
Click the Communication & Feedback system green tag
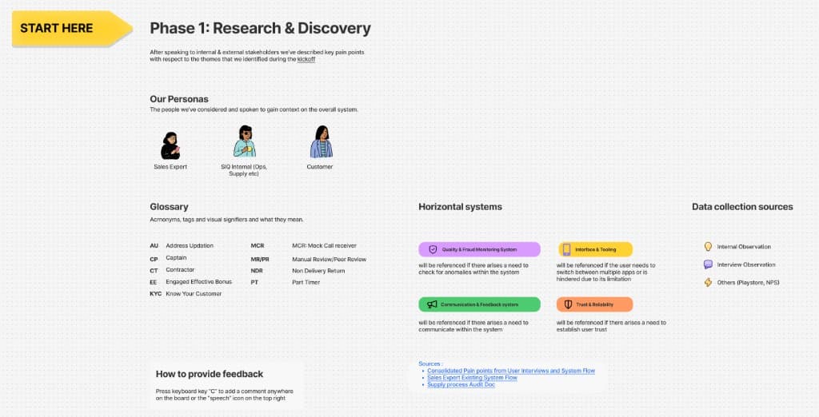coord(480,304)
